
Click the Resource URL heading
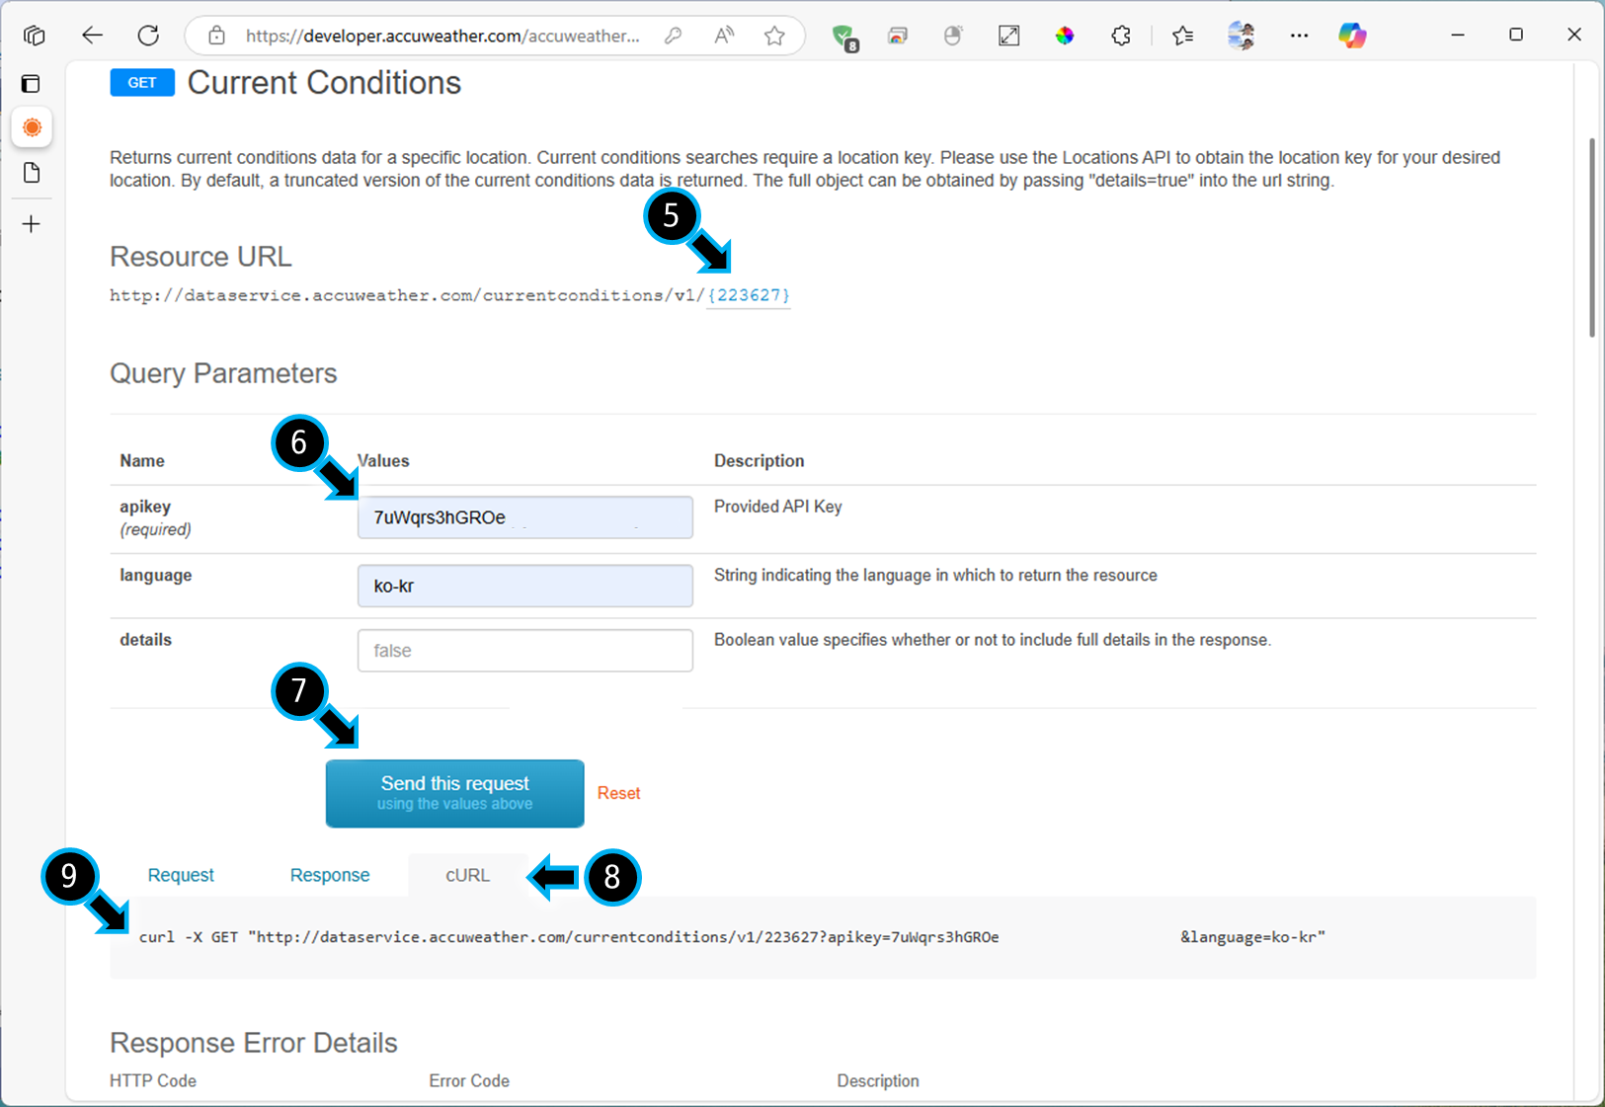tap(201, 257)
